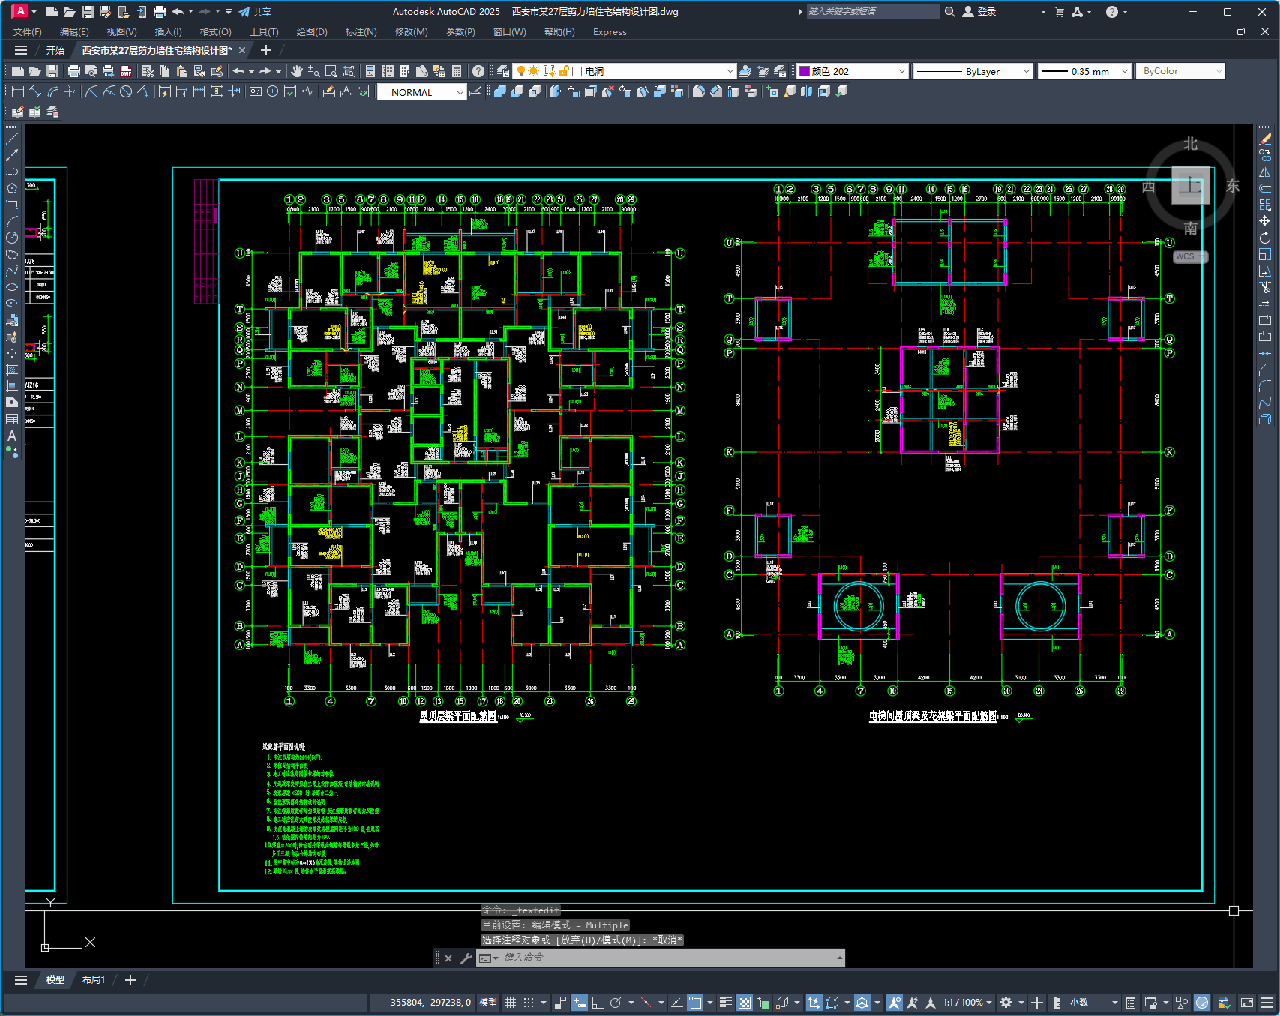
Task: Click the Customize wrench icon on the command line
Action: (x=466, y=958)
